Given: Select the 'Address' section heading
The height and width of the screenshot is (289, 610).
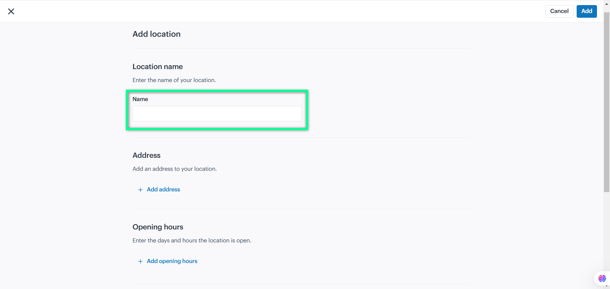Looking at the screenshot, I should [x=146, y=155].
